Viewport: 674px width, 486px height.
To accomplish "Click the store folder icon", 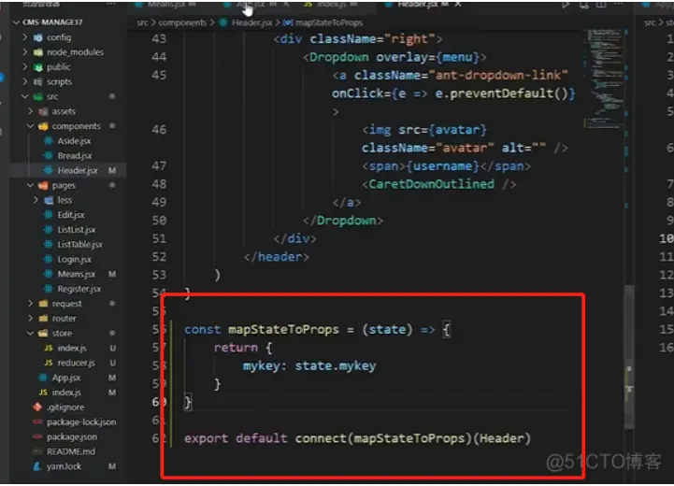I will (x=43, y=334).
